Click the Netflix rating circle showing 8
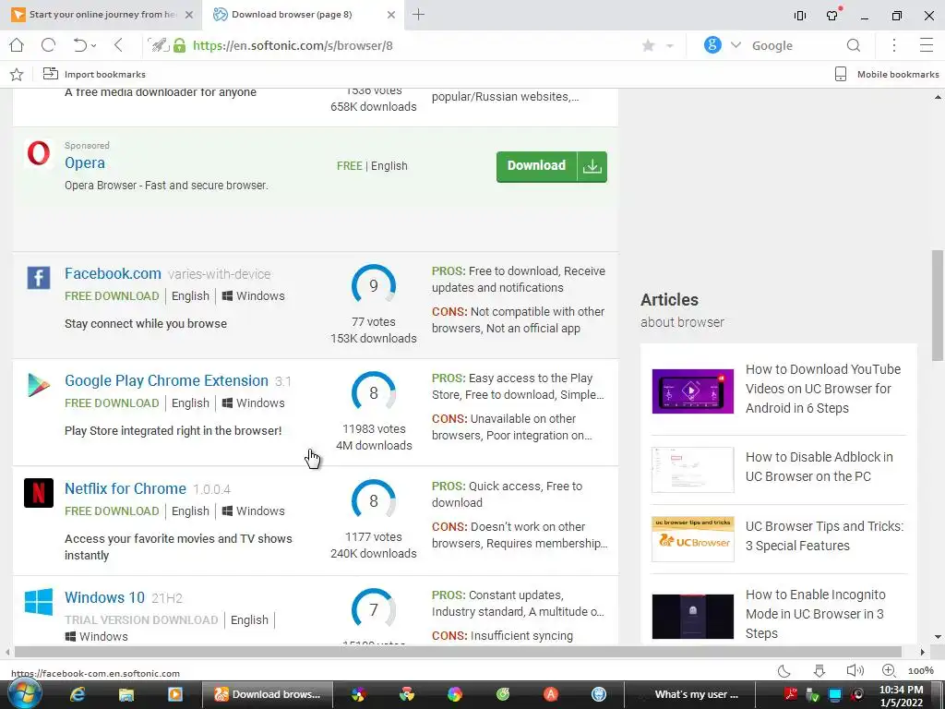The width and height of the screenshot is (945, 709). (x=374, y=500)
